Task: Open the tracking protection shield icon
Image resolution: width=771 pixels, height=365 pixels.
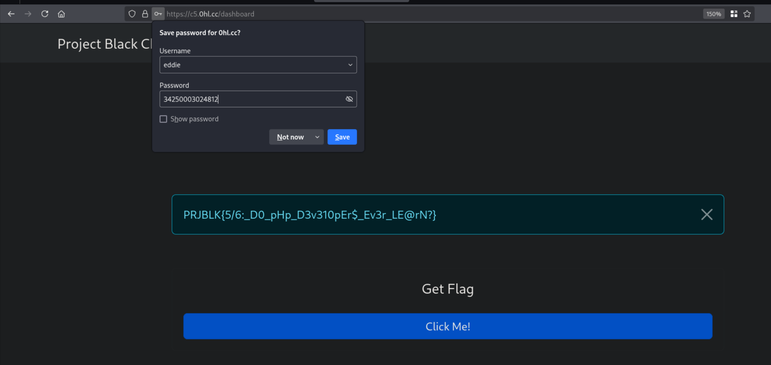Action: click(x=132, y=14)
